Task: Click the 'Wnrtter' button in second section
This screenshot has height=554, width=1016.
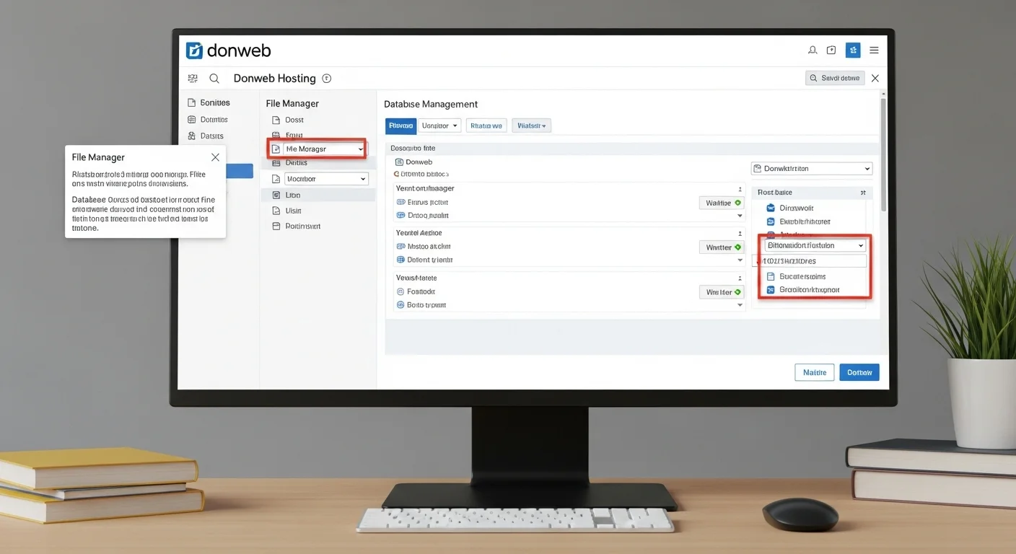Action: (722, 247)
